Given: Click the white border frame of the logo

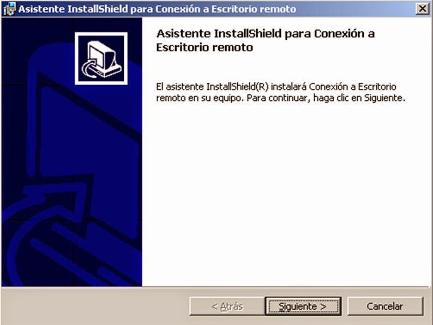Looking at the screenshot, I should (x=101, y=34).
